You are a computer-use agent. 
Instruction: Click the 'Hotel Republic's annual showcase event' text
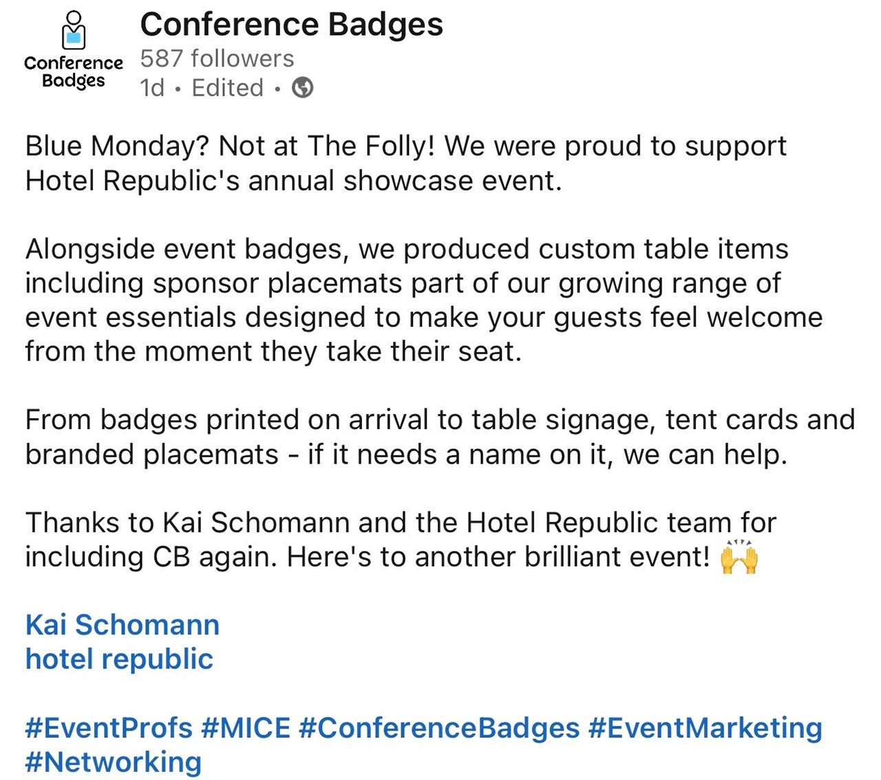pyautogui.click(x=293, y=181)
